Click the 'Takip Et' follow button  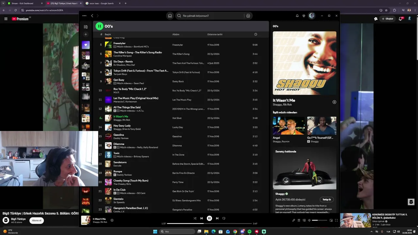click(x=327, y=199)
